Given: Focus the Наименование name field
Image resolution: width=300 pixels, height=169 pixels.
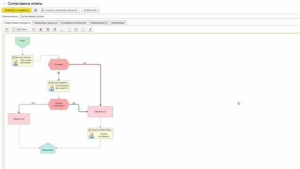Looking at the screenshot, I should [160, 16].
